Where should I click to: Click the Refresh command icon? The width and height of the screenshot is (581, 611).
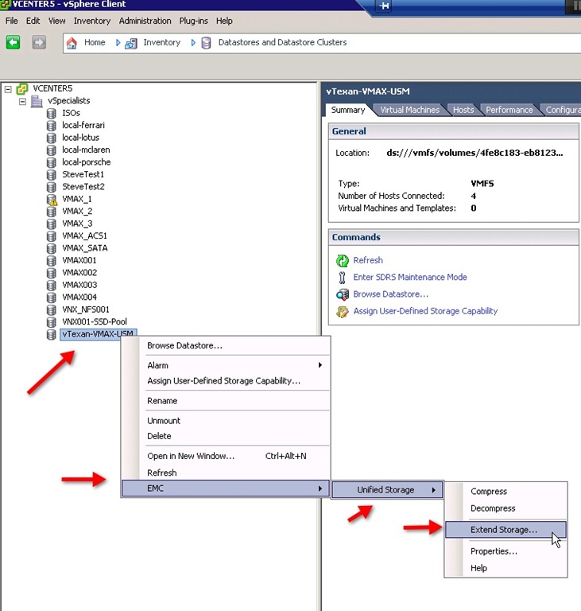click(x=343, y=260)
